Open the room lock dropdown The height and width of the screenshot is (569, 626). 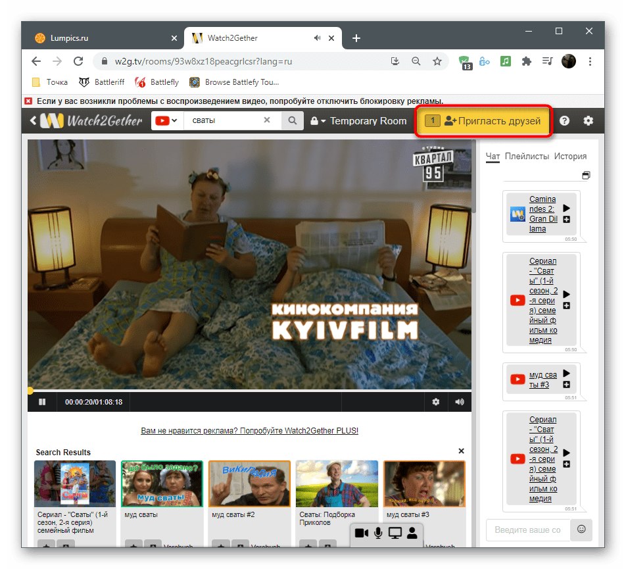(x=318, y=120)
